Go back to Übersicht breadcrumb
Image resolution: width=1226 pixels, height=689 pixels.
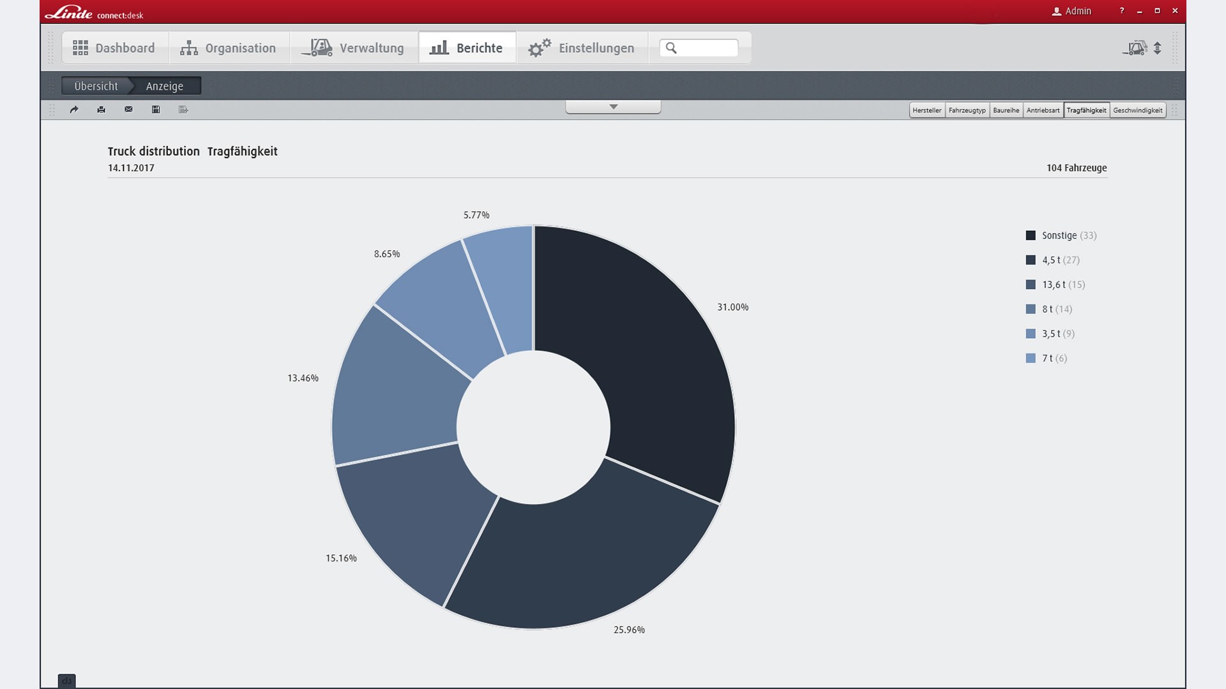tap(96, 85)
